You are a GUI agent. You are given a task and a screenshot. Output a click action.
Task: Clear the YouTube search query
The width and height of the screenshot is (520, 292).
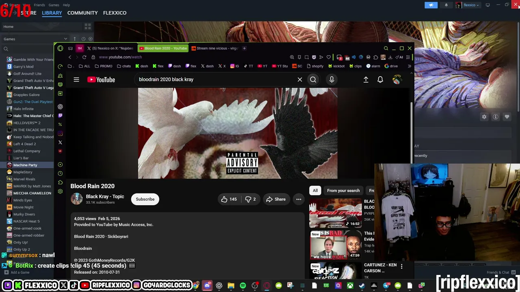[300, 79]
